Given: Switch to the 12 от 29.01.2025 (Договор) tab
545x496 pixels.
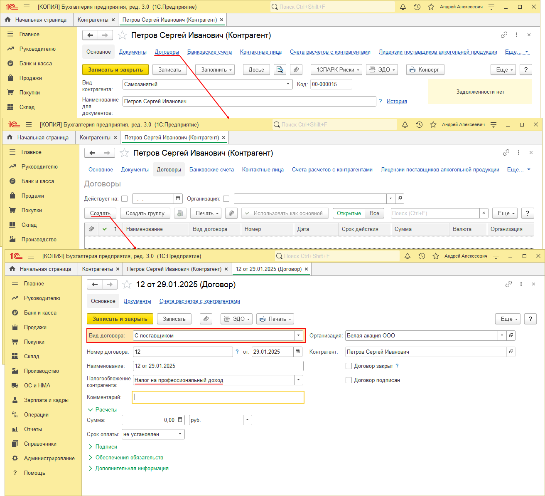Looking at the screenshot, I should point(268,269).
